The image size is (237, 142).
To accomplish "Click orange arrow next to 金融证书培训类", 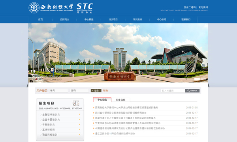I will click(79, 114).
